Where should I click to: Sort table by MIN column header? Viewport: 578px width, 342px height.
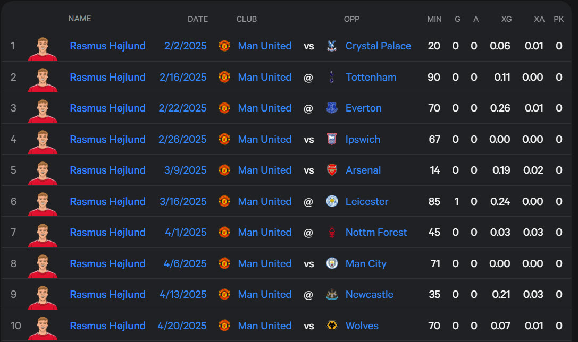click(434, 19)
